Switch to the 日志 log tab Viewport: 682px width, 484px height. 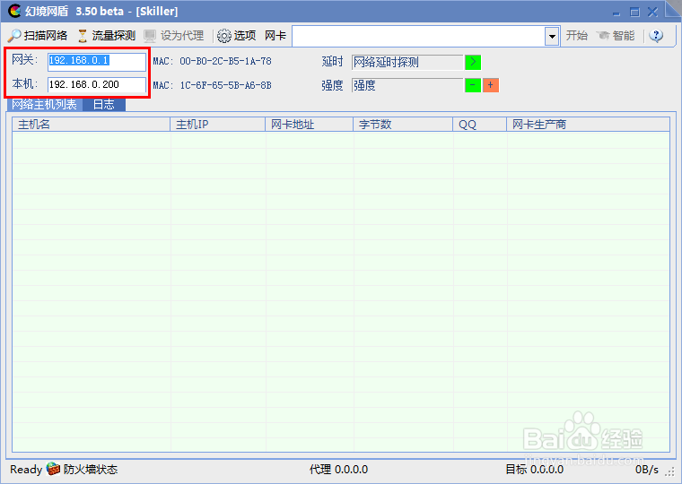(104, 105)
